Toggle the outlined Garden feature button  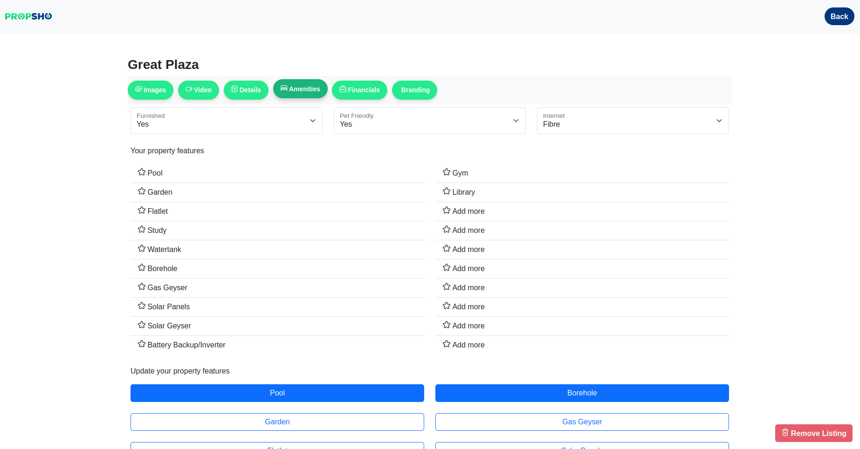(x=277, y=422)
